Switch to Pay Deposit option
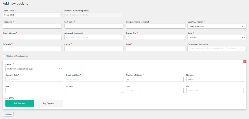The image size is (249, 119). click(x=48, y=103)
